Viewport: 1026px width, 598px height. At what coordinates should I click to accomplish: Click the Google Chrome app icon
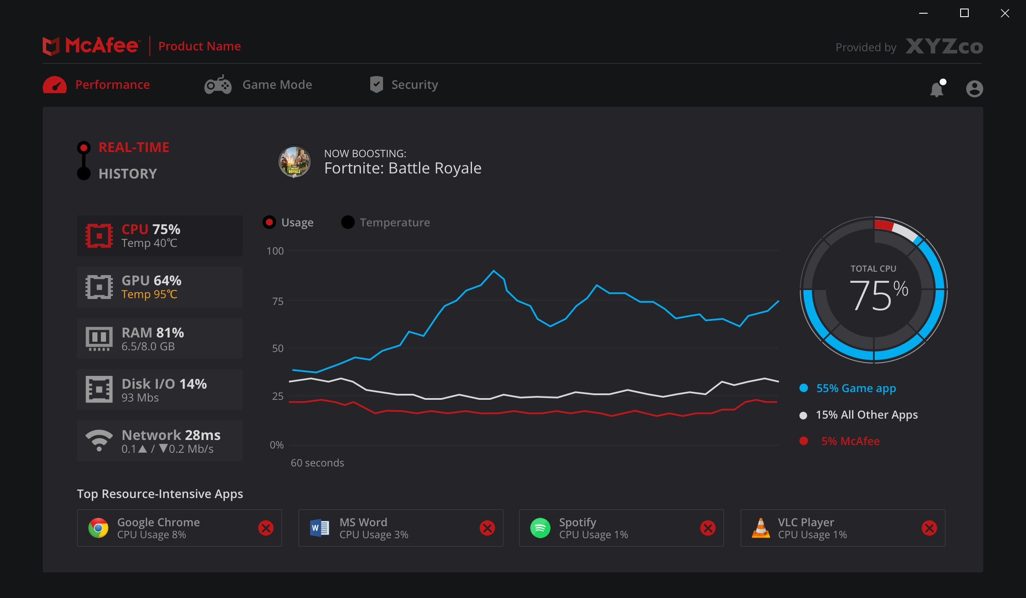98,528
